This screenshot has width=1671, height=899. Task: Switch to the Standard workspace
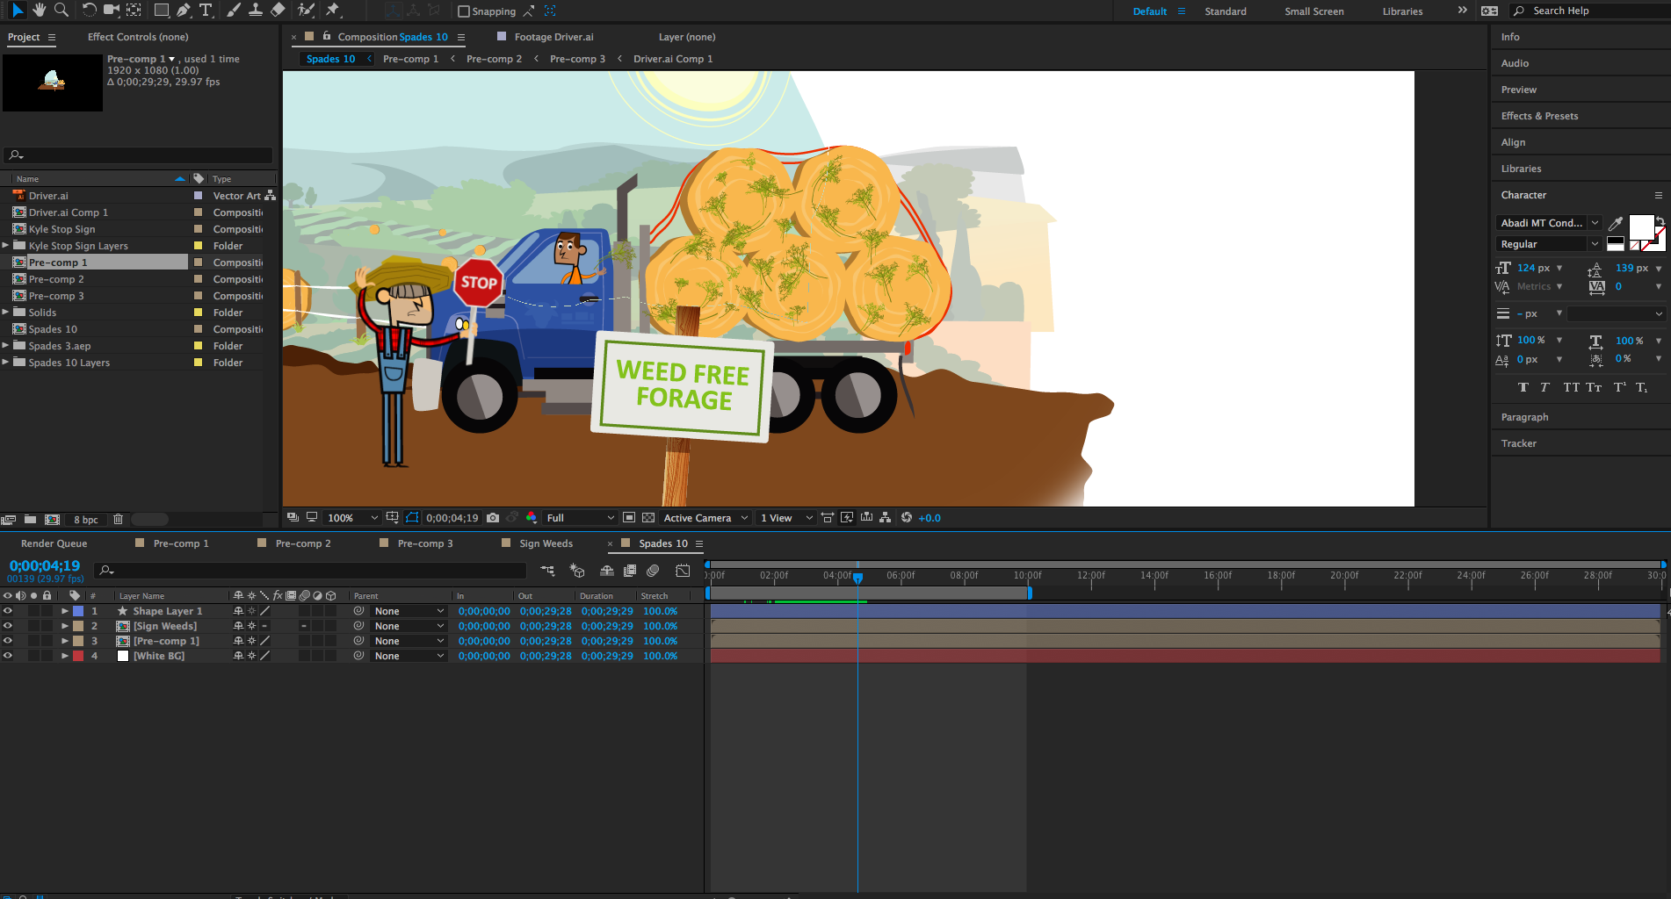point(1225,11)
